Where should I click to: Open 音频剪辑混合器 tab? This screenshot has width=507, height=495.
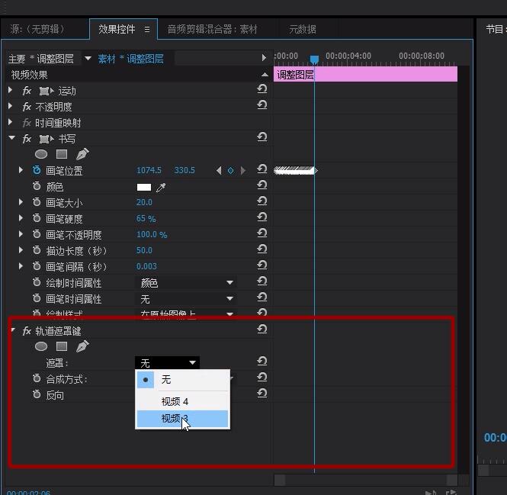coord(212,30)
